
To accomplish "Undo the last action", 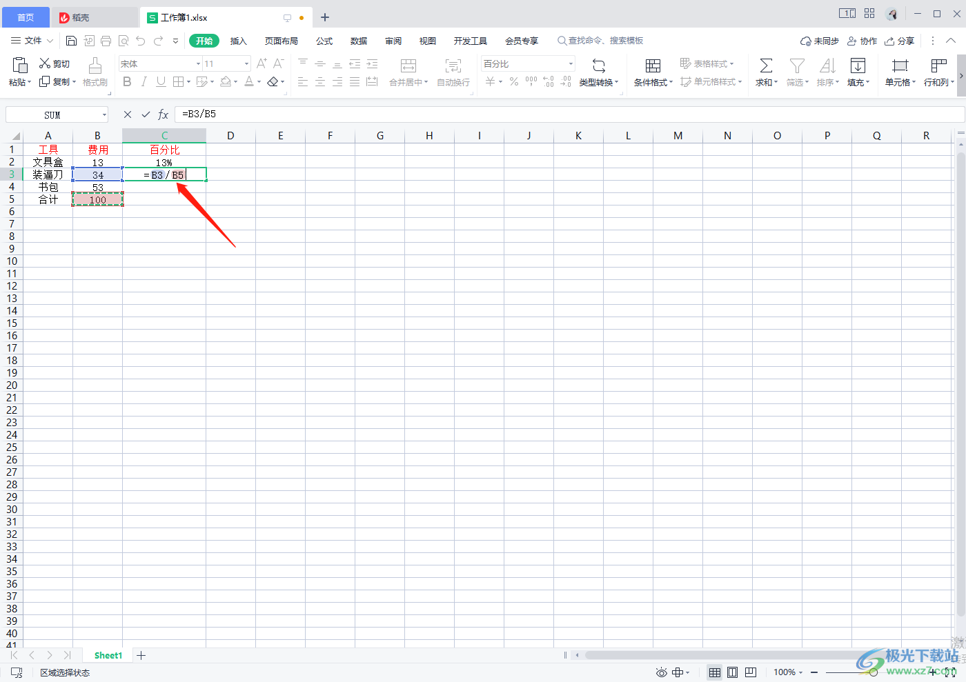I will tap(141, 41).
